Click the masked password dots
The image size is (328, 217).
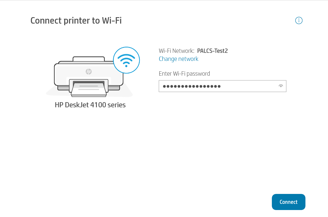click(192, 86)
